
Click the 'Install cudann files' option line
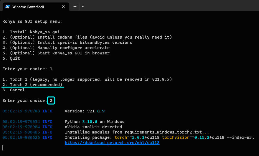[87, 37]
